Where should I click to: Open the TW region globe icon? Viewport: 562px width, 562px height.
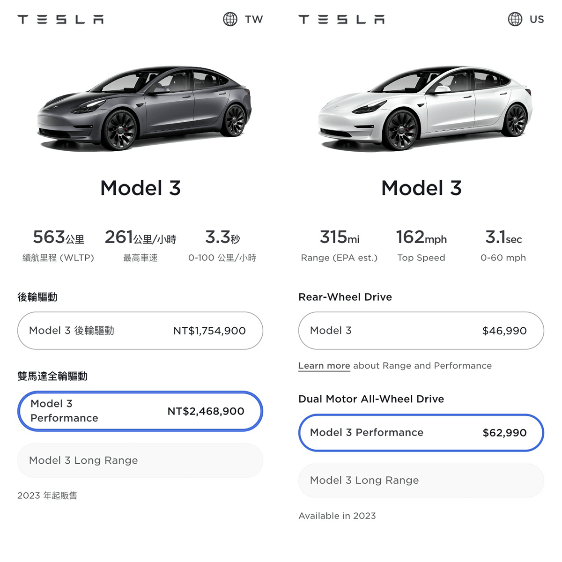(230, 19)
